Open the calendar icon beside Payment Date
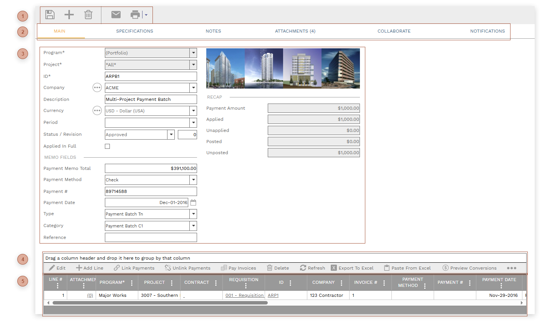 coord(193,203)
